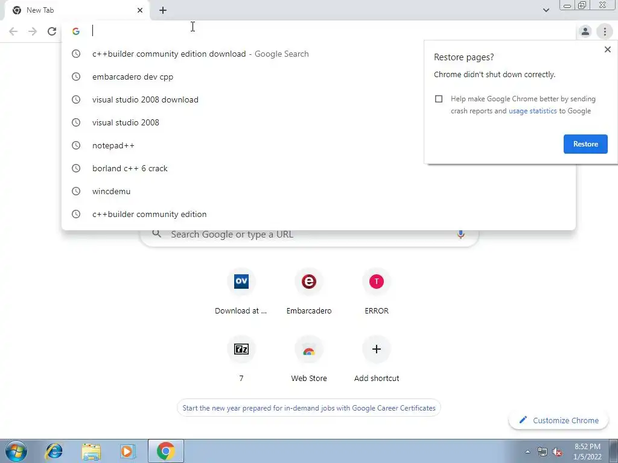Open a new tab with the plus button
The width and height of the screenshot is (618, 463).
tap(163, 10)
